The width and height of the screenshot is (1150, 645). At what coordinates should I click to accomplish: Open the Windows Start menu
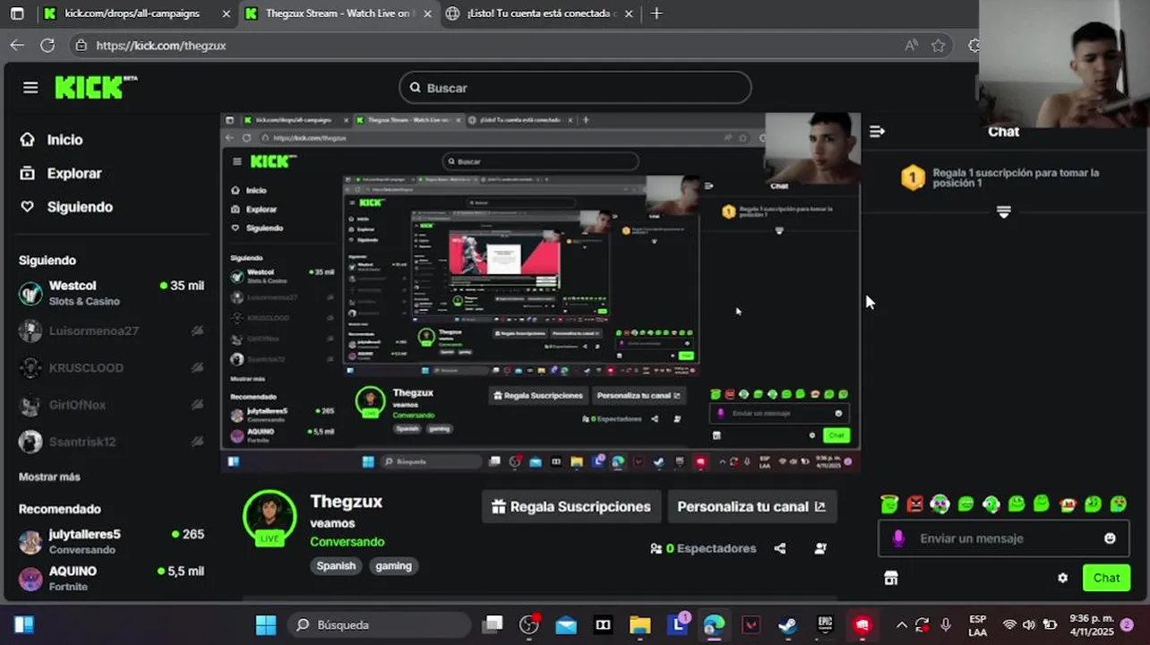click(266, 625)
